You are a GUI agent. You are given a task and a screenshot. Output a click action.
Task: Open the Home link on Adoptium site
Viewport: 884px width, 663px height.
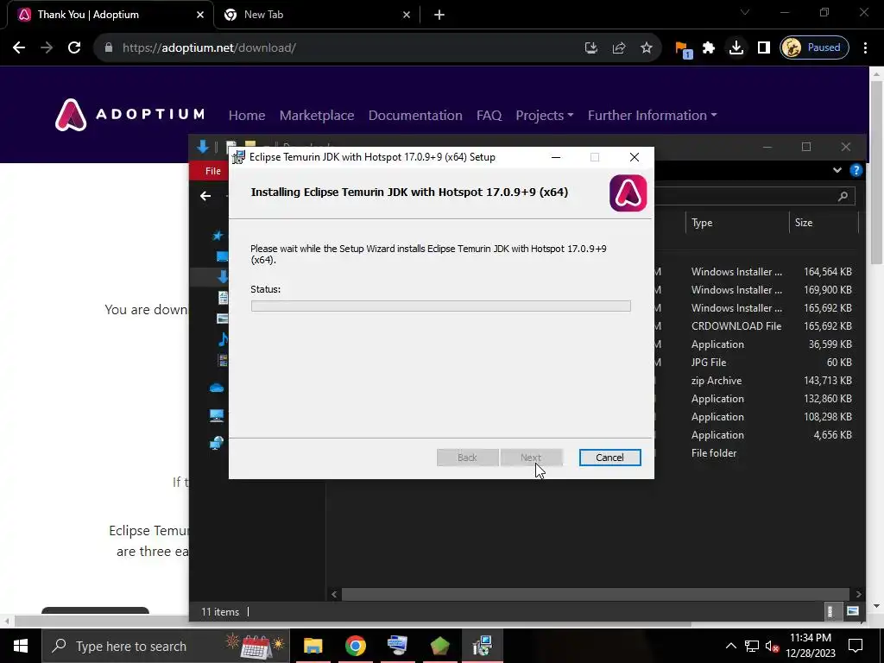246,115
